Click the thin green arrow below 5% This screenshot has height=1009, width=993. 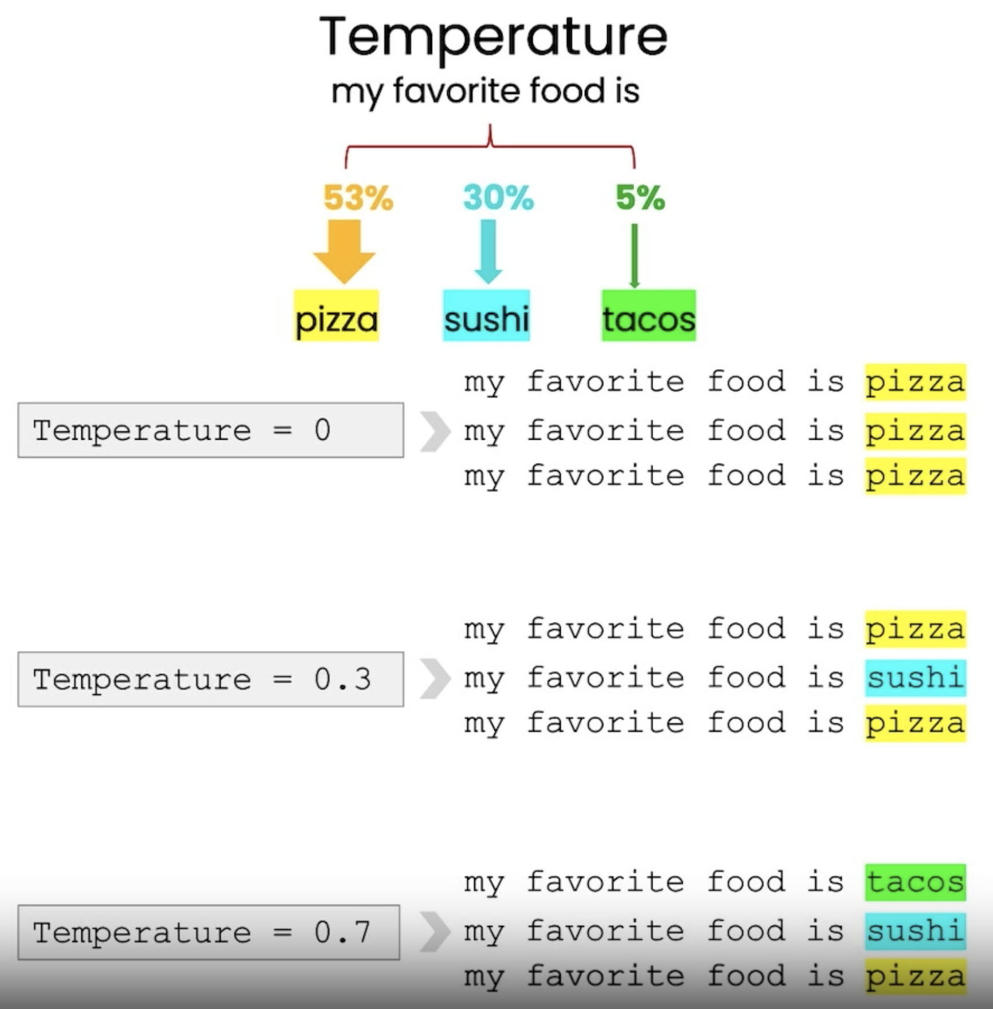pos(634,255)
